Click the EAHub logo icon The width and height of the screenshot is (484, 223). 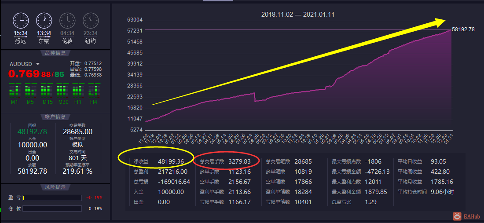458,216
